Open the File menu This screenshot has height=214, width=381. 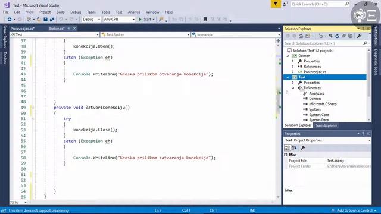[x=5, y=12]
